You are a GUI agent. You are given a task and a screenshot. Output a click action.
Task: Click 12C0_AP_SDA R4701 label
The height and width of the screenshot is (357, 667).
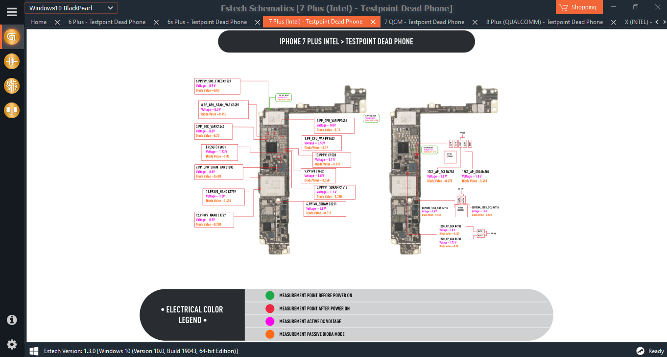[450, 239]
